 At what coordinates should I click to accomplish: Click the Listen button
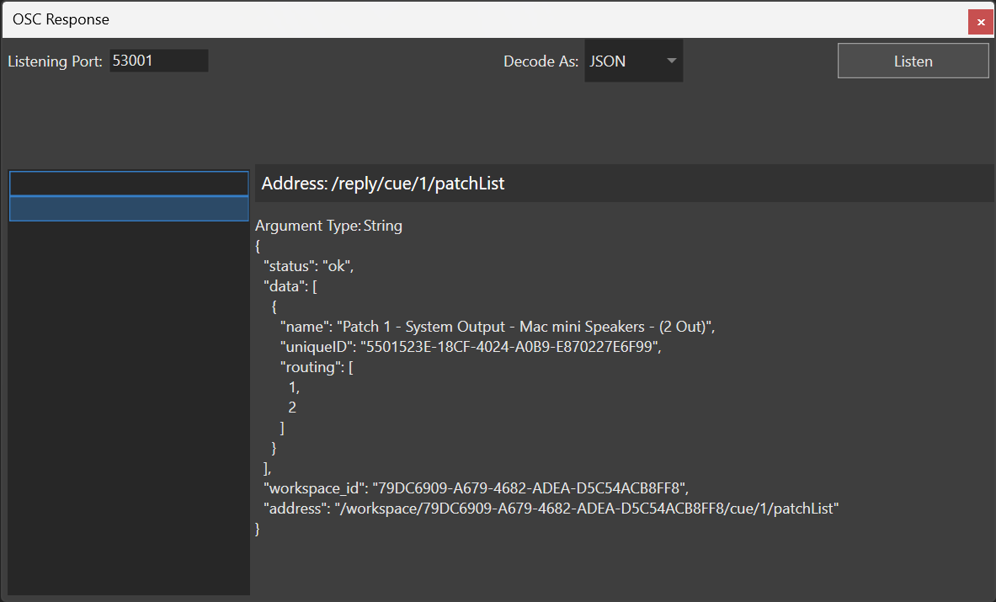913,61
